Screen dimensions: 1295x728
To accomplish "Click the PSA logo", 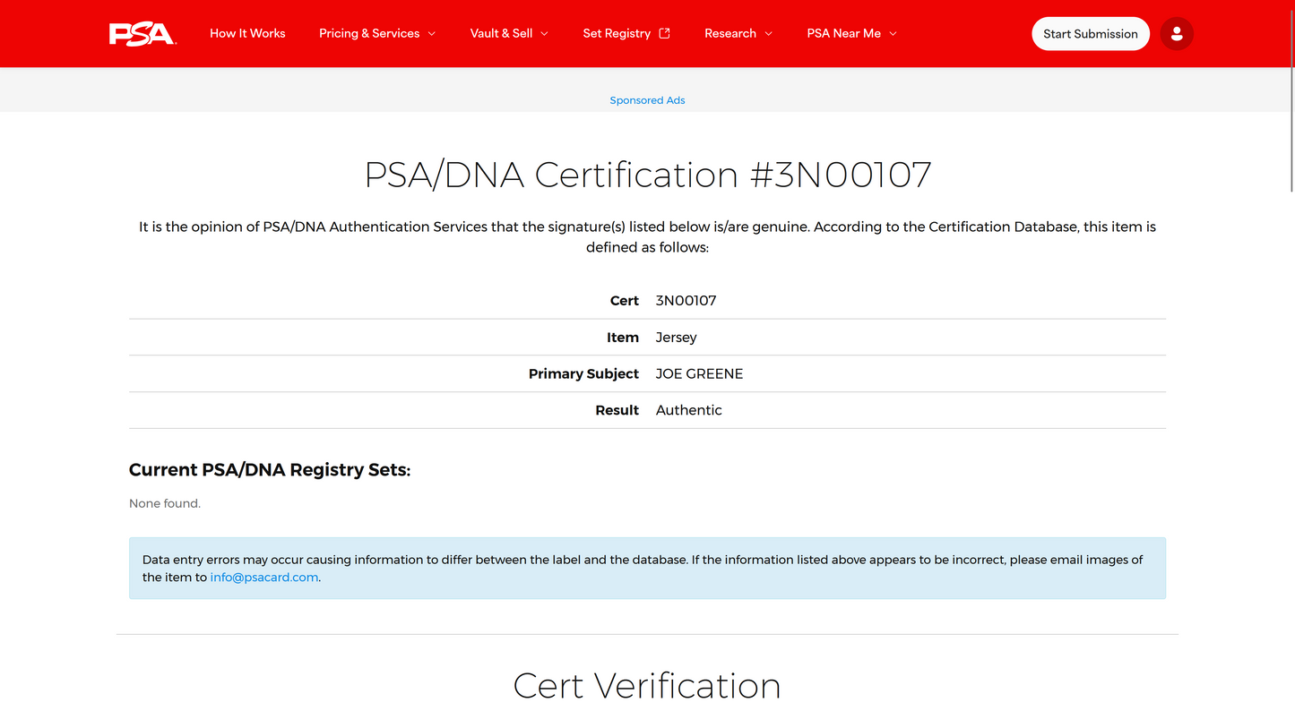I will pos(142,34).
